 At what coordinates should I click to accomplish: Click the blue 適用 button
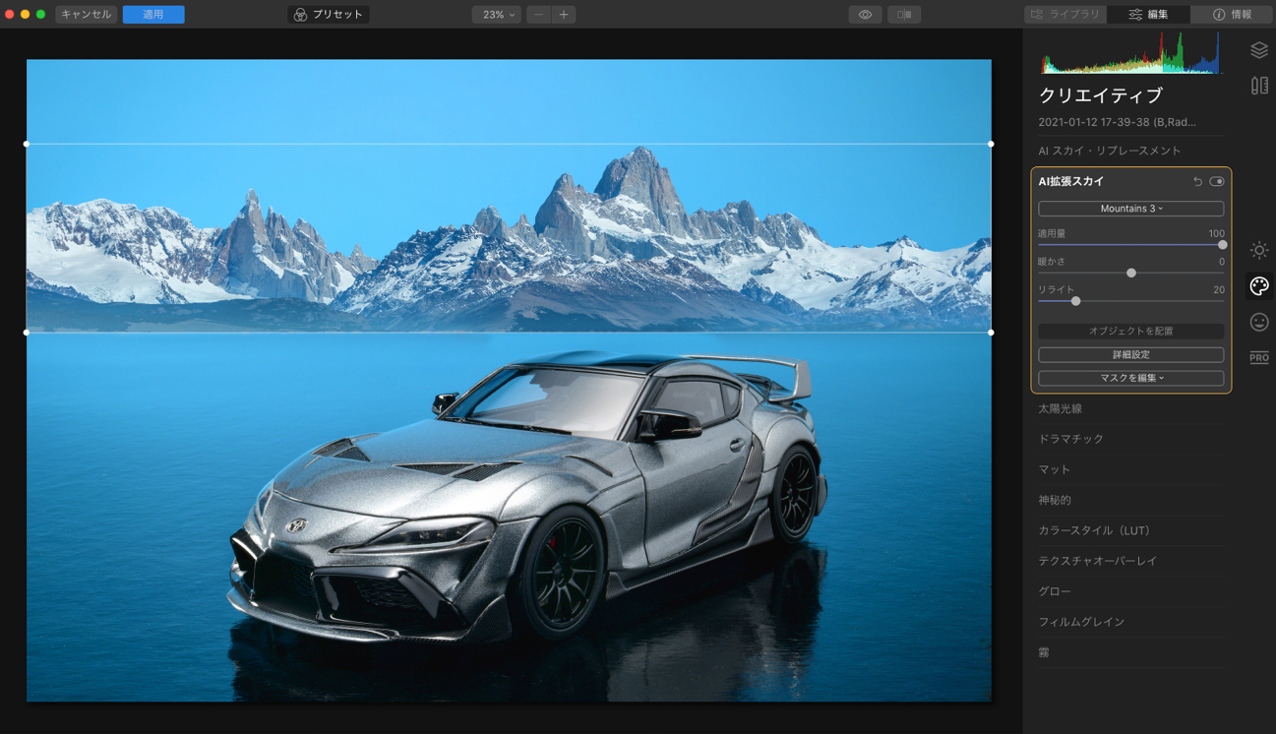pyautogui.click(x=153, y=15)
